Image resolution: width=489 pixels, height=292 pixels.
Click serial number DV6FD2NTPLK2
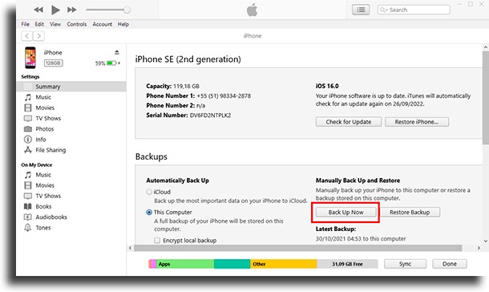[x=211, y=116]
